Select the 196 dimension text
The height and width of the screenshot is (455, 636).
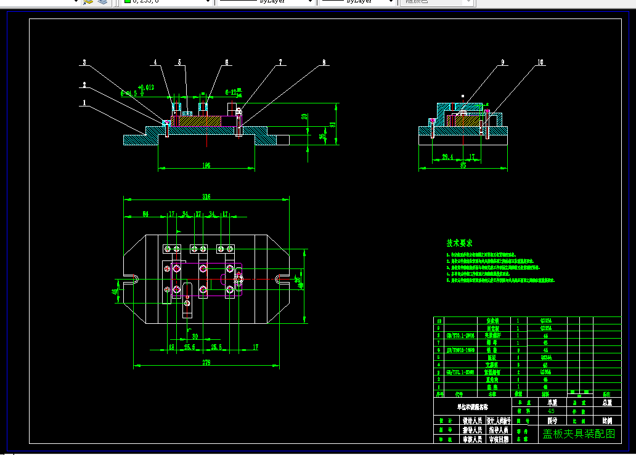pos(206,165)
